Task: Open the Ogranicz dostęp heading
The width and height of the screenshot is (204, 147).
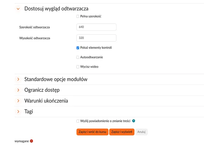Action: 42,90
